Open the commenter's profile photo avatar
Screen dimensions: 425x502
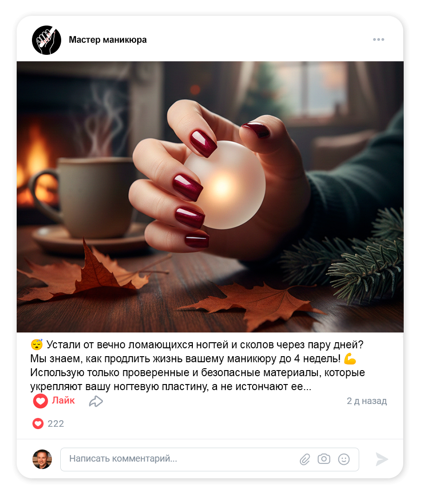point(42,459)
